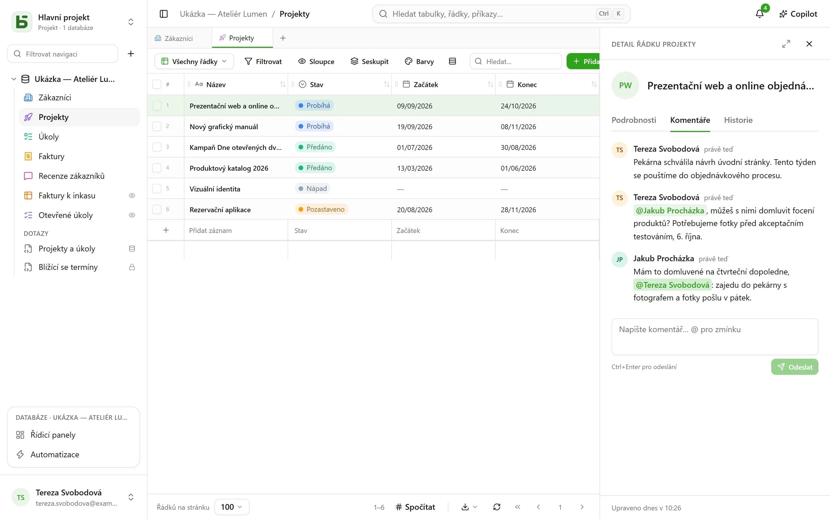Collapse the Ukázka — Ateliér Lumen database
The image size is (830, 519).
point(14,79)
